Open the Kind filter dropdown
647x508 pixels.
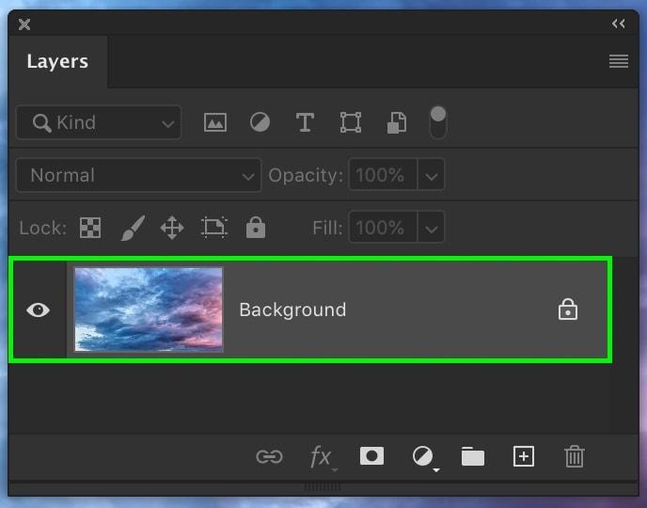(x=99, y=122)
